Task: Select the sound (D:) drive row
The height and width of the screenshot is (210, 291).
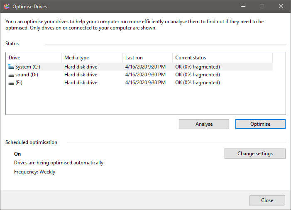Action: pyautogui.click(x=140, y=75)
